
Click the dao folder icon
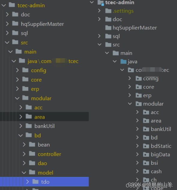32,163
